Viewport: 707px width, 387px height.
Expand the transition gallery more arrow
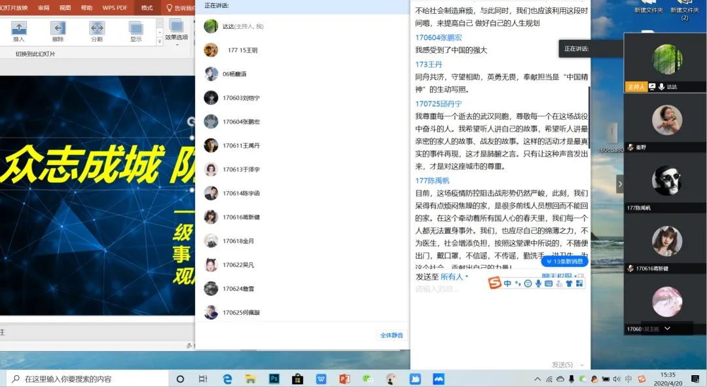(160, 42)
